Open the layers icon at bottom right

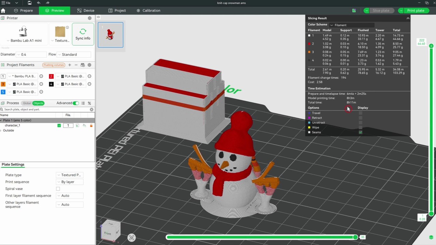[431, 237]
